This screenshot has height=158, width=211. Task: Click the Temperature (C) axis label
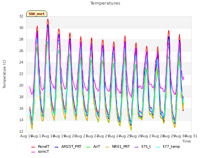pyautogui.click(x=4, y=74)
